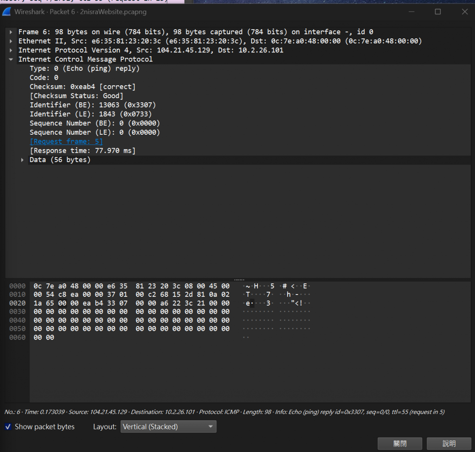Click Internet Control Message Protocol label
The width and height of the screenshot is (475, 452).
click(x=85, y=59)
